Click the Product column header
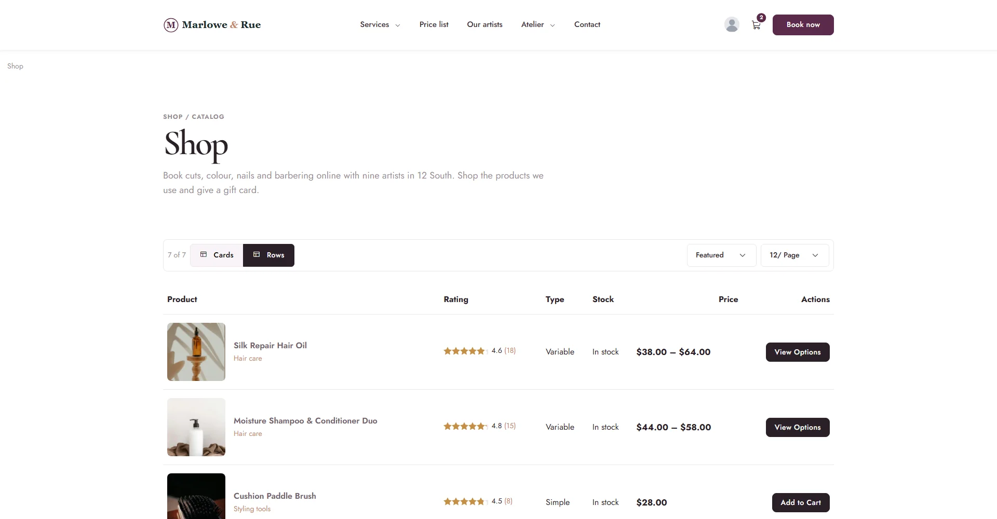The image size is (997, 519). click(x=182, y=299)
